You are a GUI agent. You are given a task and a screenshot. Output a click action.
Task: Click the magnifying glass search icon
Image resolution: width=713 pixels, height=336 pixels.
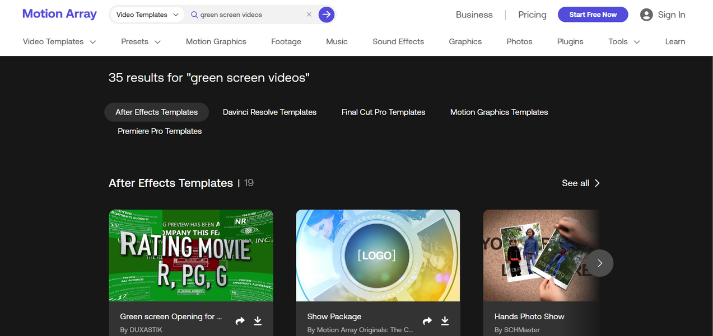pos(194,15)
